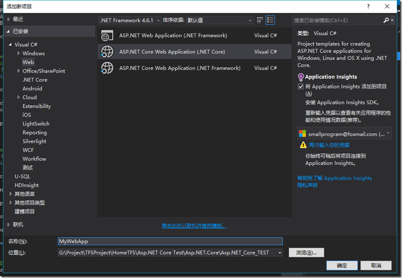Select the Android category
The width and height of the screenshot is (402, 278).
pyautogui.click(x=32, y=89)
